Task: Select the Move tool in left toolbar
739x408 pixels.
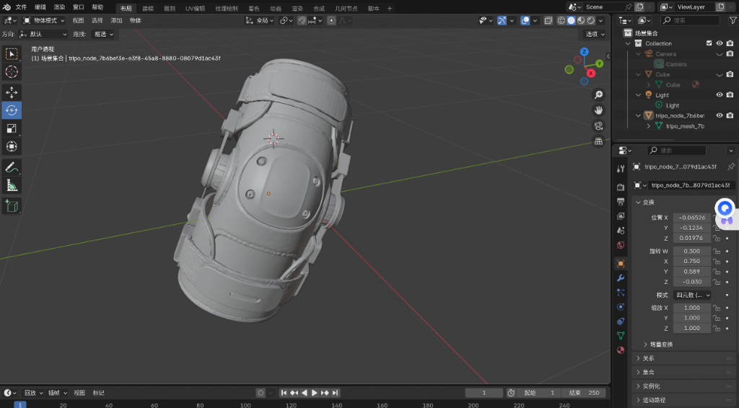Action: coord(12,92)
